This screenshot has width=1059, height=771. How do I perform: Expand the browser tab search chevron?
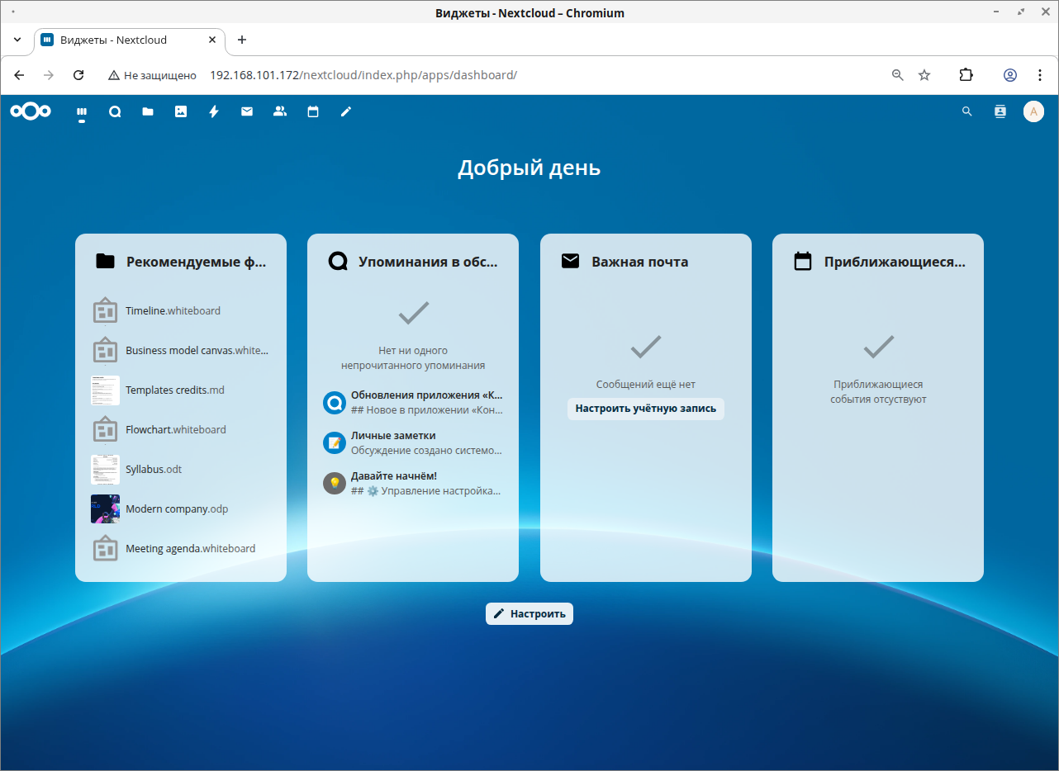(17, 40)
